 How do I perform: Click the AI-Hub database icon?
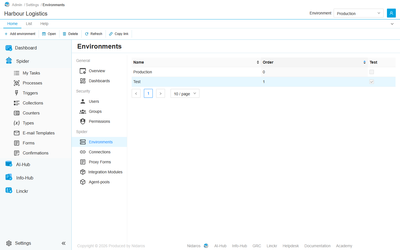click(x=9, y=164)
